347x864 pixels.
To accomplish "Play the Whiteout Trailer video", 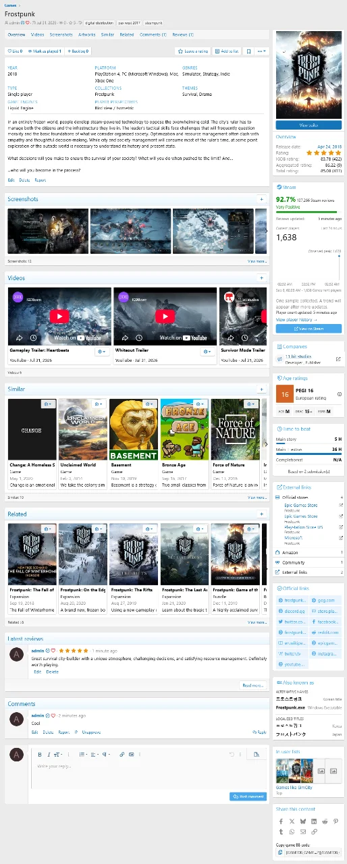I will pos(165,317).
